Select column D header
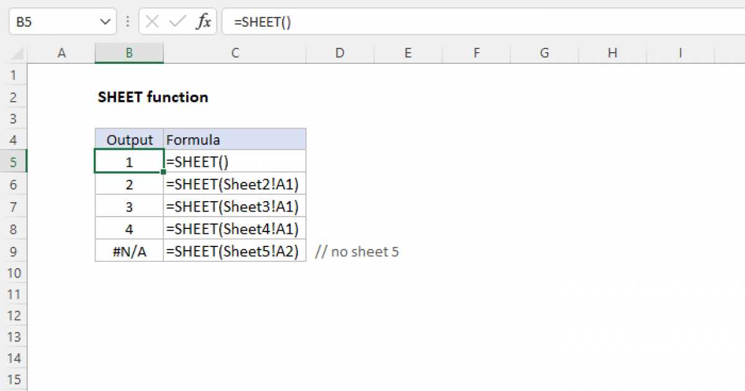The width and height of the screenshot is (745, 391). pos(340,53)
